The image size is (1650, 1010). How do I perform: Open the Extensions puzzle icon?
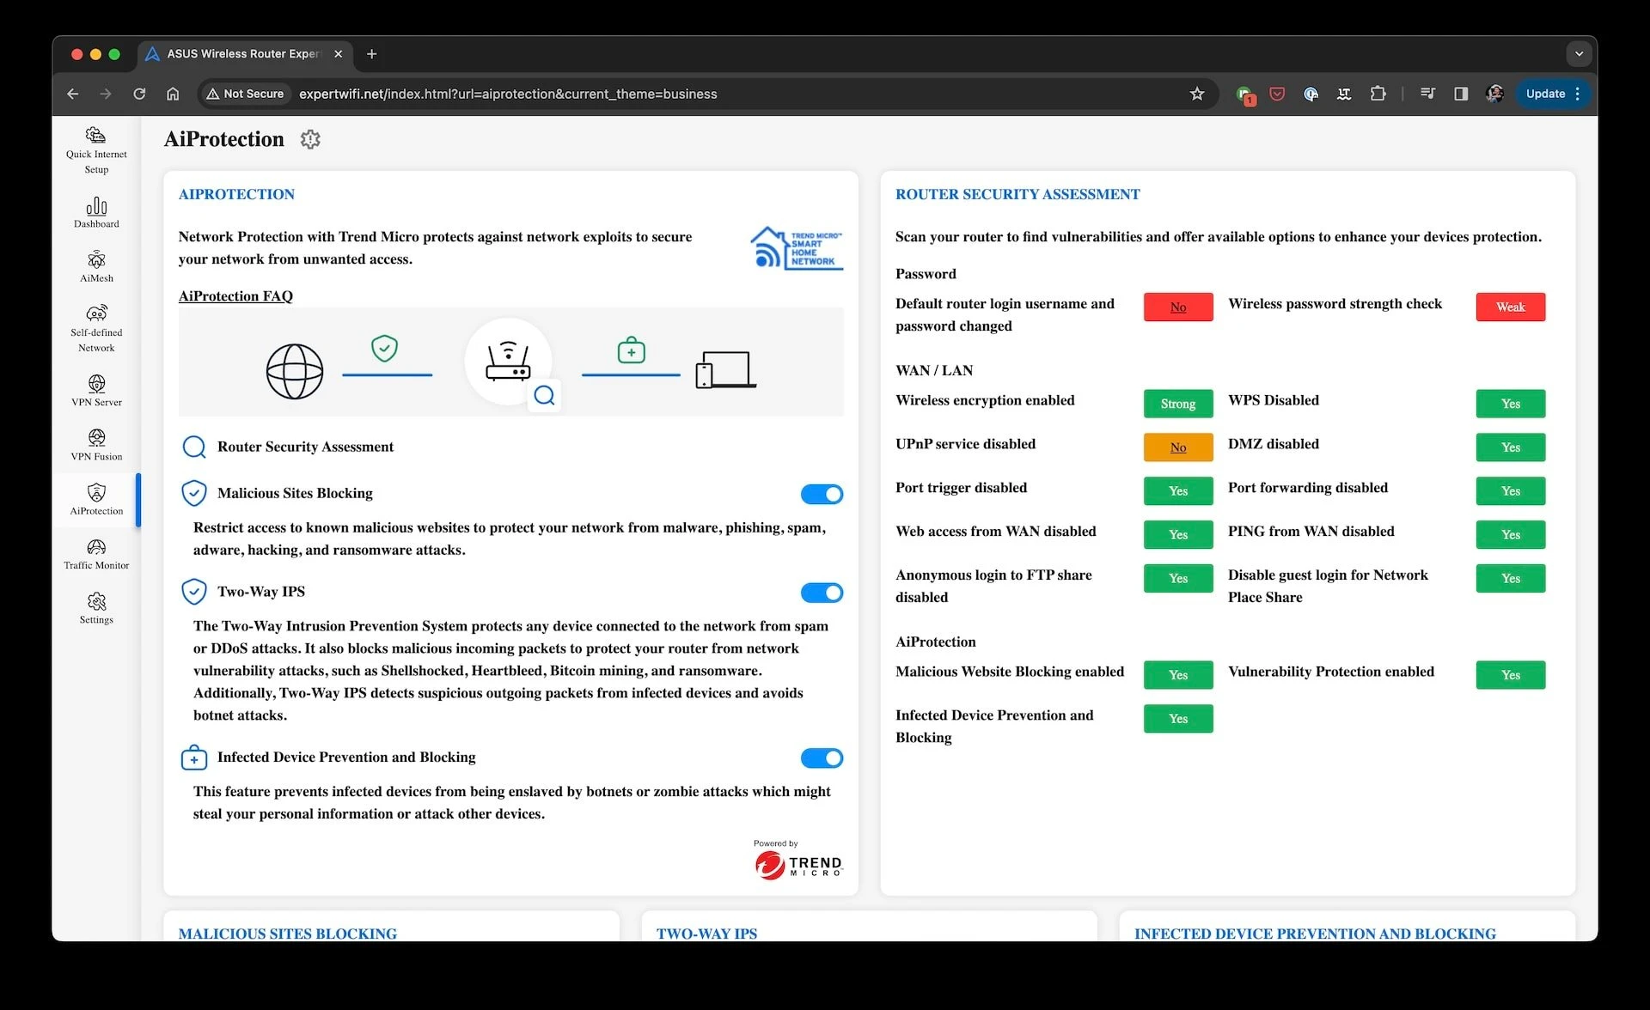[x=1378, y=94]
